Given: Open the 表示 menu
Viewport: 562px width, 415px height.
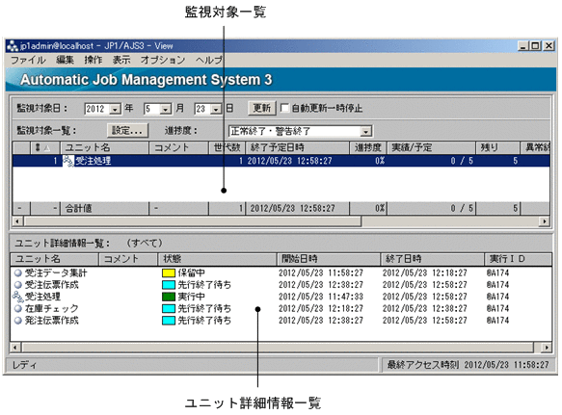Looking at the screenshot, I should (121, 60).
